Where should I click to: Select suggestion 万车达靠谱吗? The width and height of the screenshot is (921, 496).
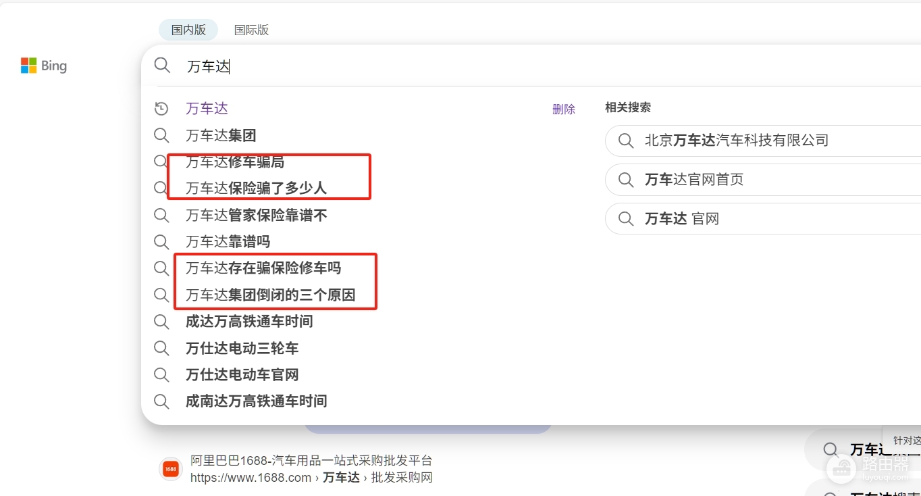[x=228, y=242]
